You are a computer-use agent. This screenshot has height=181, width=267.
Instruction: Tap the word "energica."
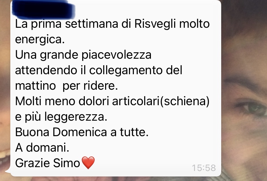40,39
